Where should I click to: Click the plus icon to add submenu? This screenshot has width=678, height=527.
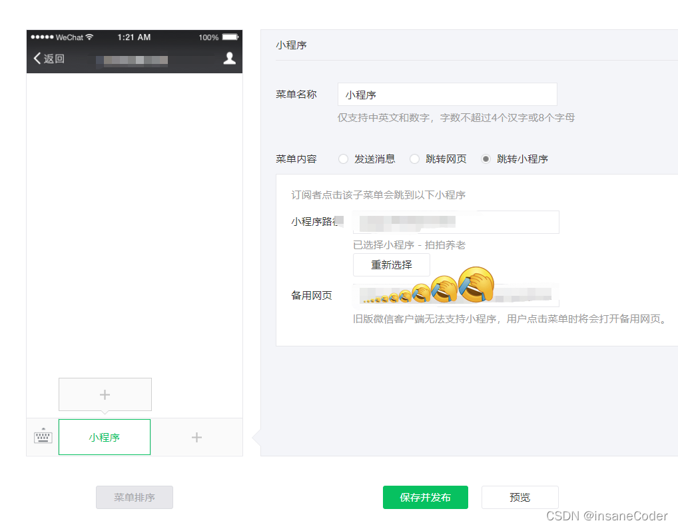tap(105, 394)
